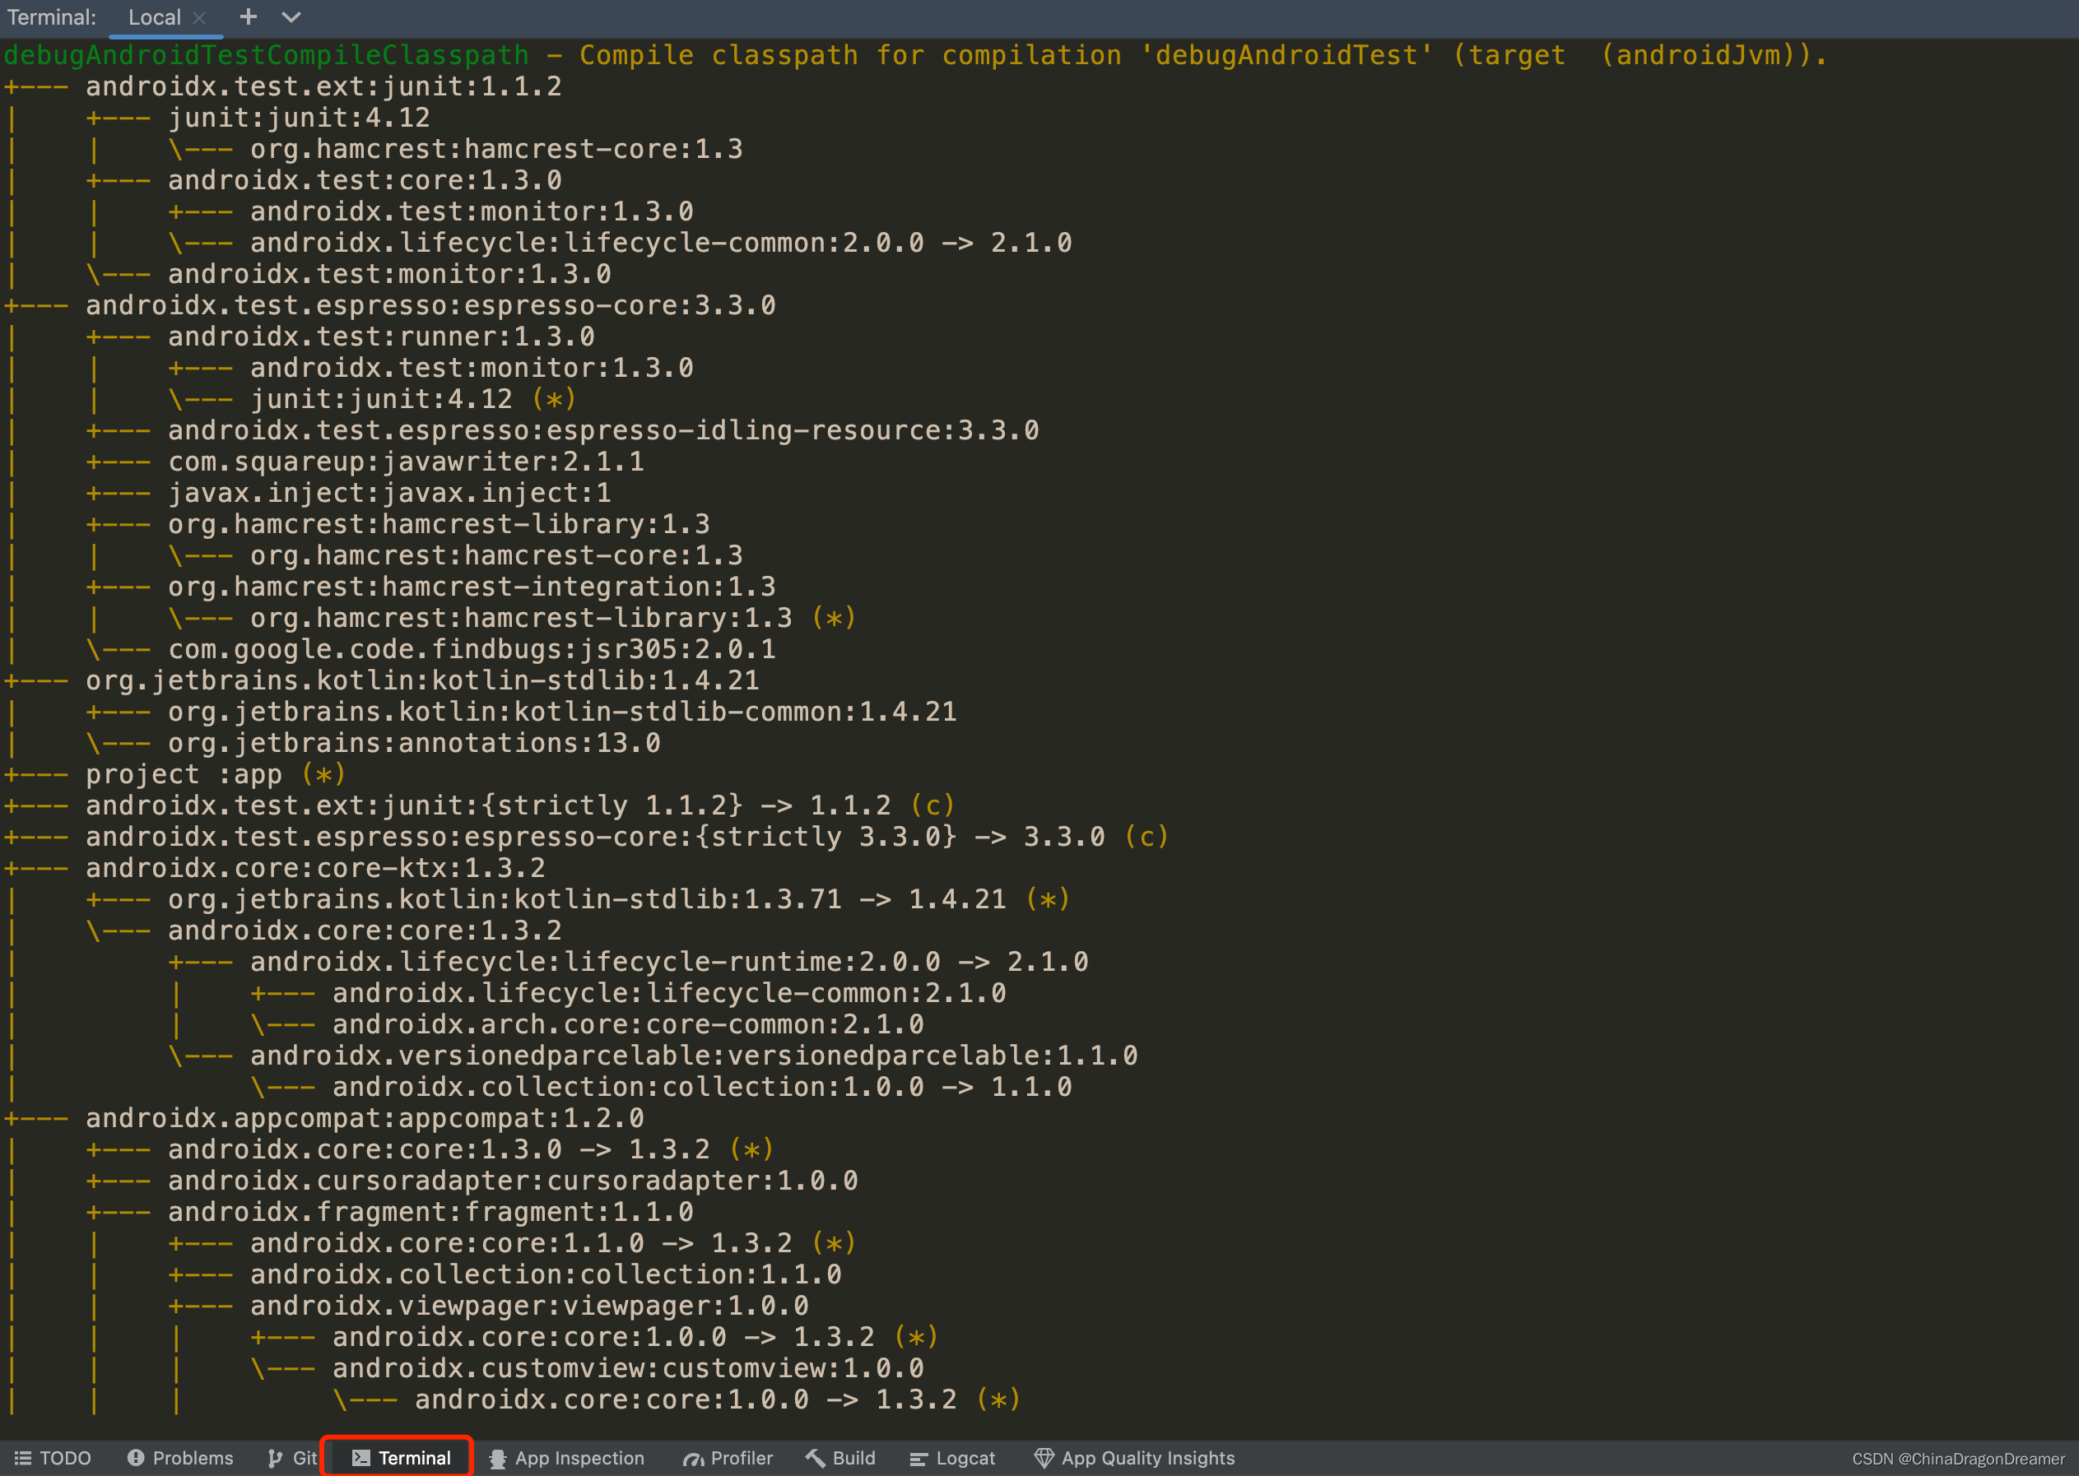2079x1476 pixels.
Task: Click lifecycle-runtime:2.0.0 -> 2.1.0 line
Action: pyautogui.click(x=669, y=962)
